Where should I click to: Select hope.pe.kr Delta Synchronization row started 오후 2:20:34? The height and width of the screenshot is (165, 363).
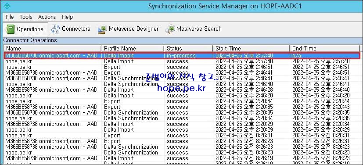(x=182, y=118)
